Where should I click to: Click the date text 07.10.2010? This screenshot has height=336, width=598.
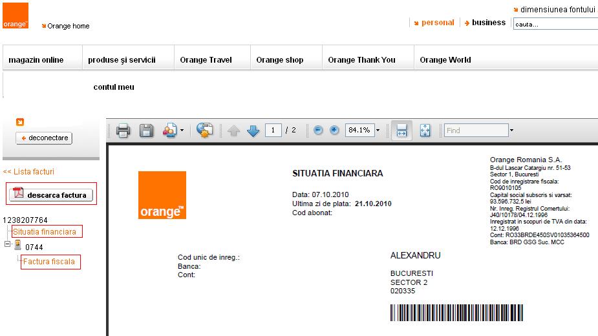pyautogui.click(x=330, y=194)
